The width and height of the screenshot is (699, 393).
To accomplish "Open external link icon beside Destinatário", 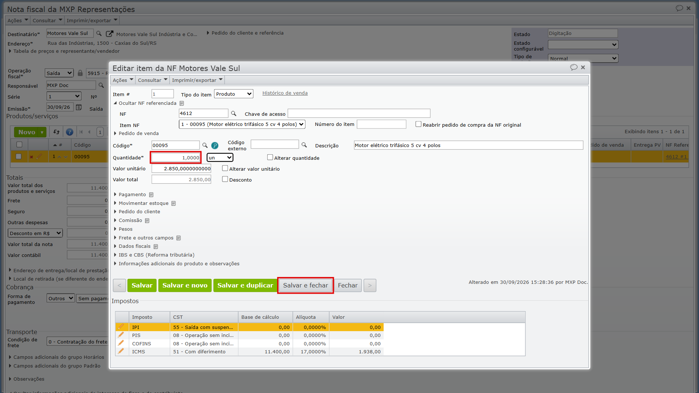I will tap(109, 34).
